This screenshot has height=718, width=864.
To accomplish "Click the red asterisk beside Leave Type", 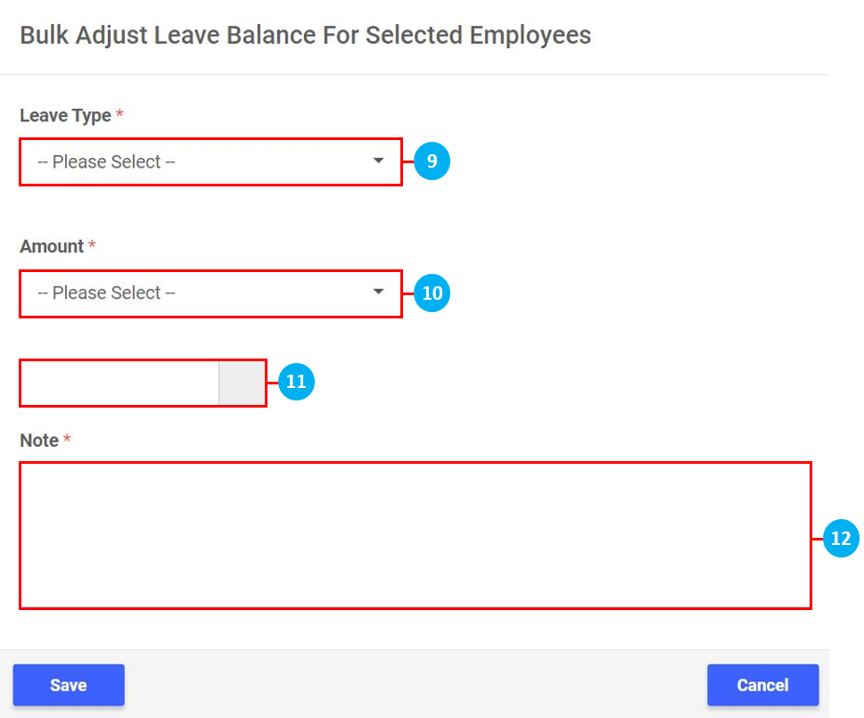I will click(119, 116).
